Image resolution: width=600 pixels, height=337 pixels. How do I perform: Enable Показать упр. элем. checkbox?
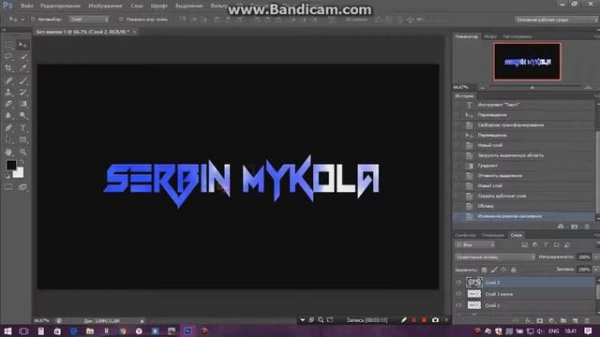121,19
